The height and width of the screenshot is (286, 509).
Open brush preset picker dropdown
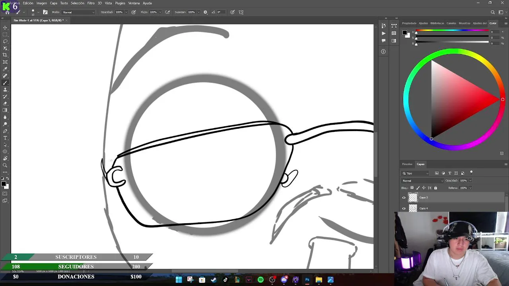38,12
